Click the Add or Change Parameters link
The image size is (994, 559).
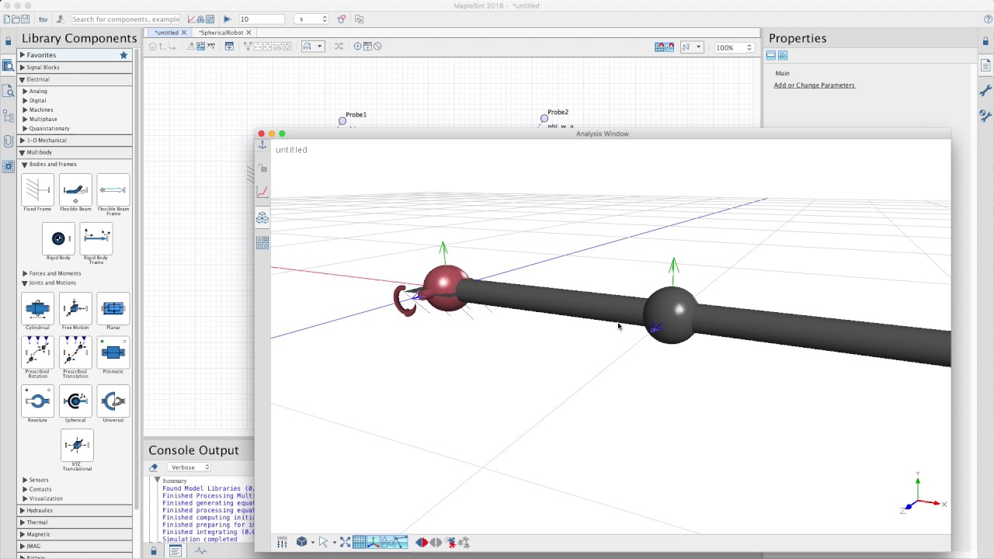click(x=814, y=85)
